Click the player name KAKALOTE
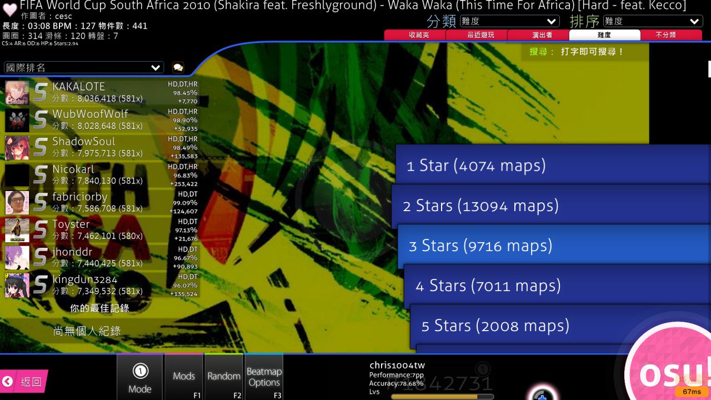711x400 pixels. click(78, 86)
